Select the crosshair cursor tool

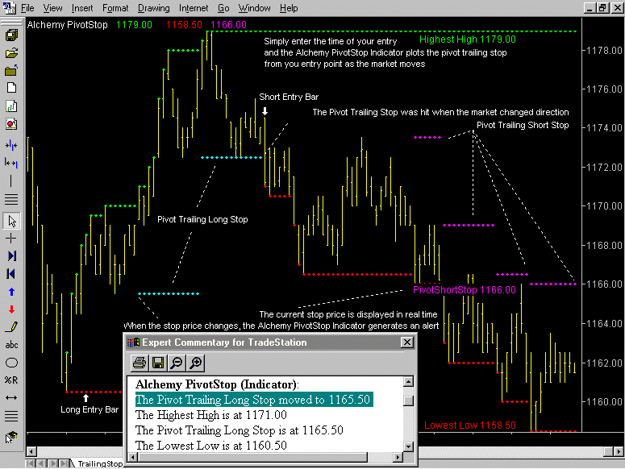coord(11,239)
